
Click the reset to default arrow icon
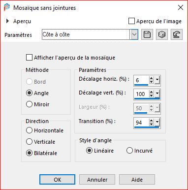[177, 34]
